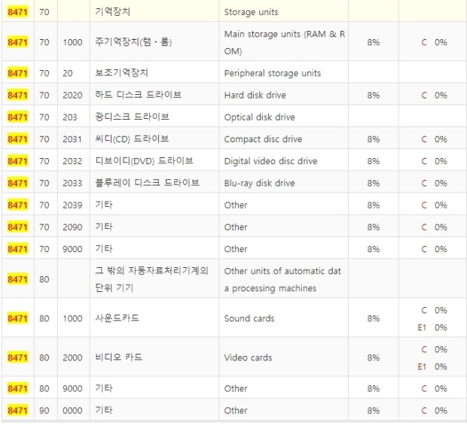Click highlighted '8471' in Sound cards row
467x426 pixels.
tap(17, 318)
